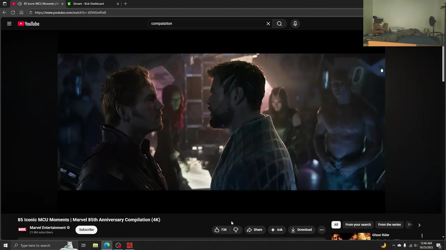The width and height of the screenshot is (446, 250).
Task: Open the Ghost Rider video title
Action: click(x=381, y=235)
